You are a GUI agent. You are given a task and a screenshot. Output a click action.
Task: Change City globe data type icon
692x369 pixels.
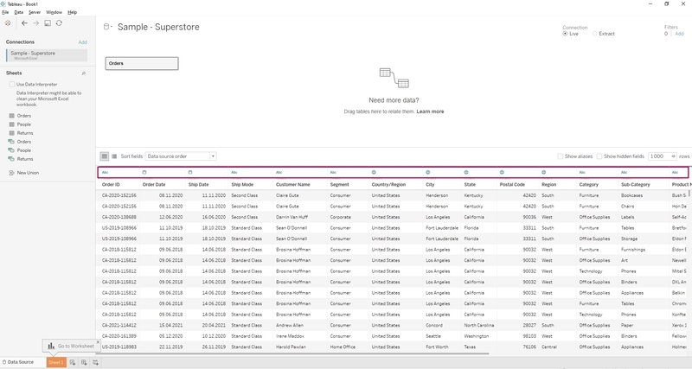[x=427, y=172]
